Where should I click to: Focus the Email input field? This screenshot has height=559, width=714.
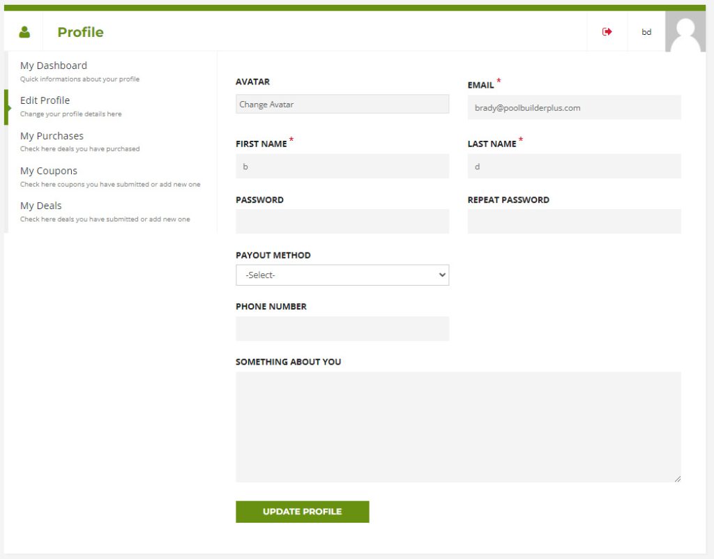pyautogui.click(x=574, y=108)
